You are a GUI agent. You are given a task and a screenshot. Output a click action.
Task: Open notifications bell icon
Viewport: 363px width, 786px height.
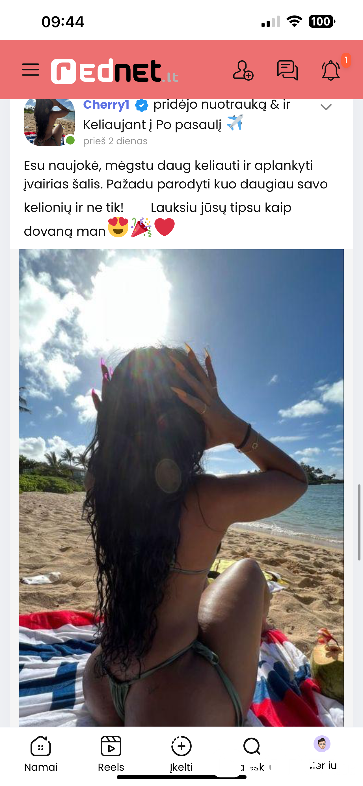tap(331, 70)
